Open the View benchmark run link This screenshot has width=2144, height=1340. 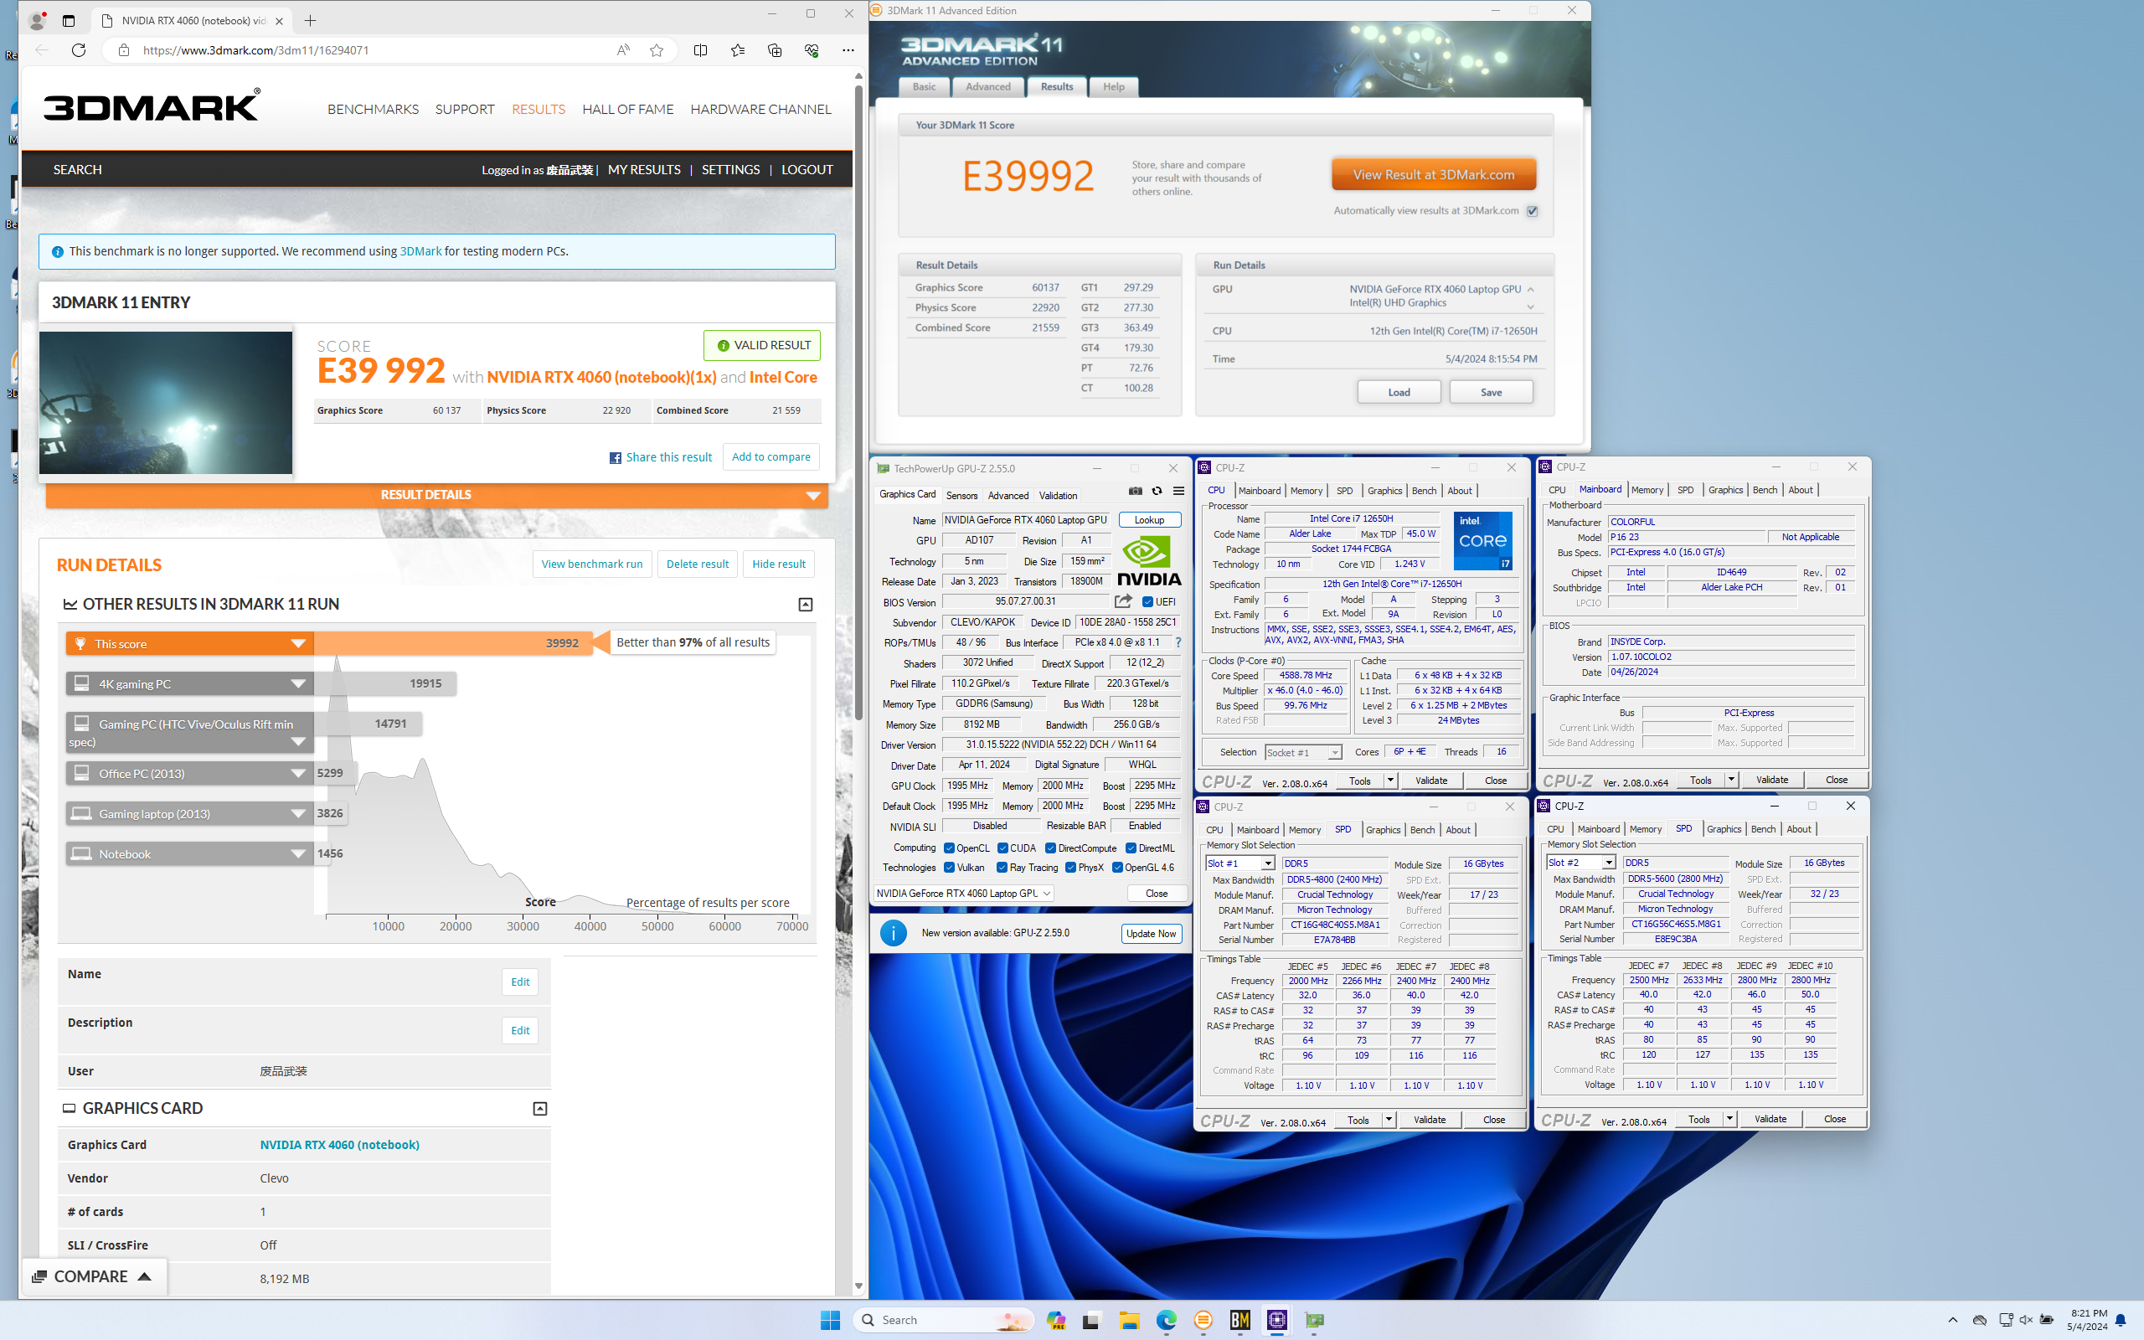coord(592,564)
